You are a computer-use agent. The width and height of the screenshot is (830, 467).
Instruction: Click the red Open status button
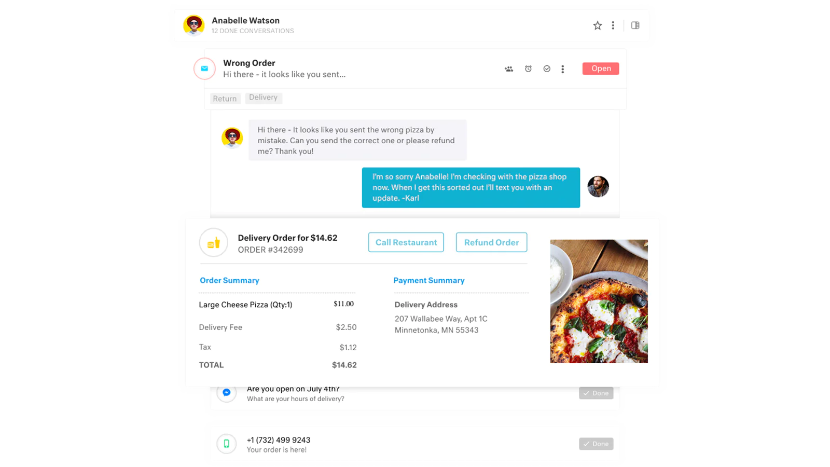click(x=601, y=68)
